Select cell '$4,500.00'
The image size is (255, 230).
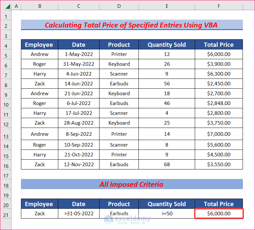(219, 154)
